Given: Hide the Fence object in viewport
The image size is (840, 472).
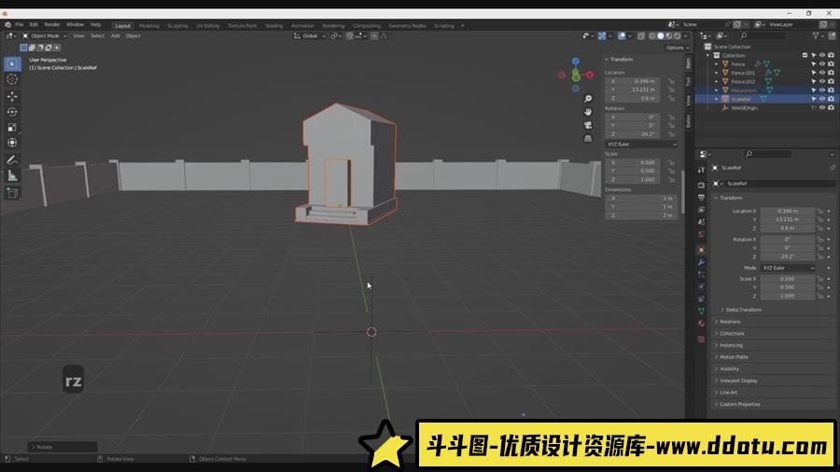Looking at the screenshot, I should tap(822, 64).
